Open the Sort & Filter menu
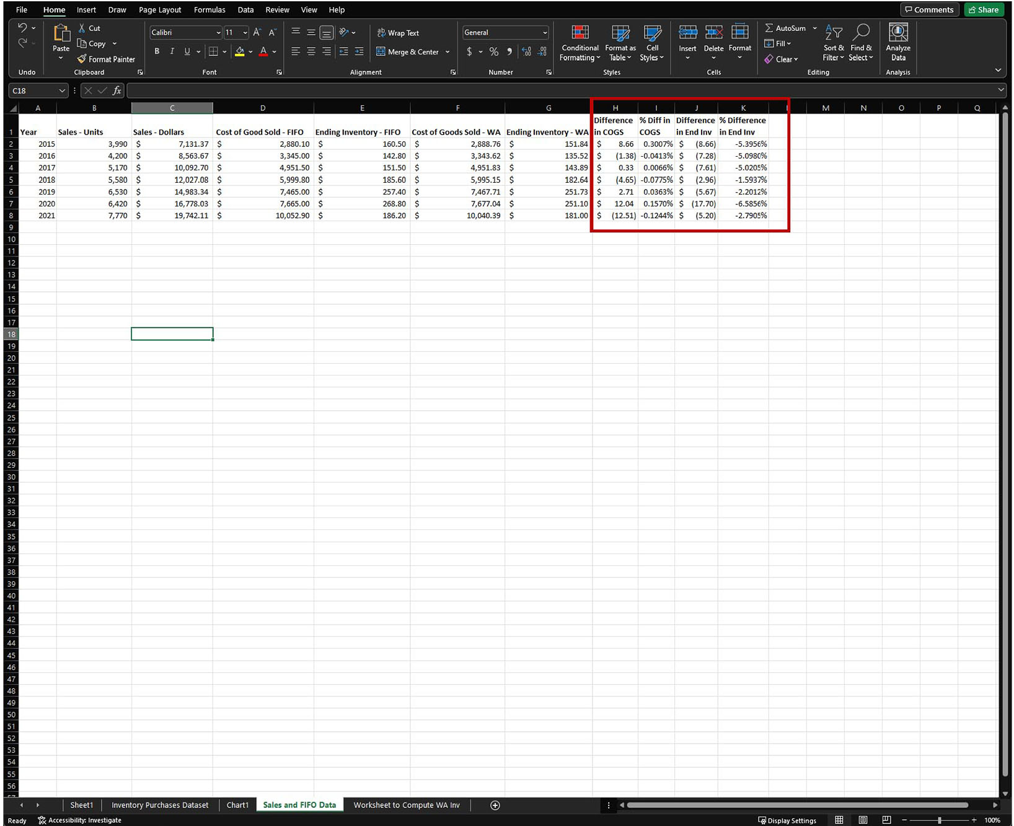Screen dimensions: 1014x826 [834, 43]
